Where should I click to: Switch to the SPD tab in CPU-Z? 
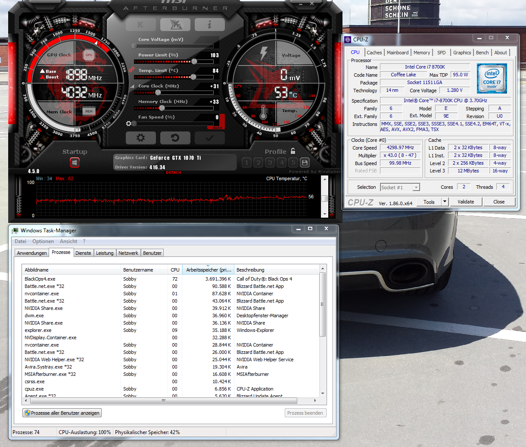pyautogui.click(x=442, y=53)
